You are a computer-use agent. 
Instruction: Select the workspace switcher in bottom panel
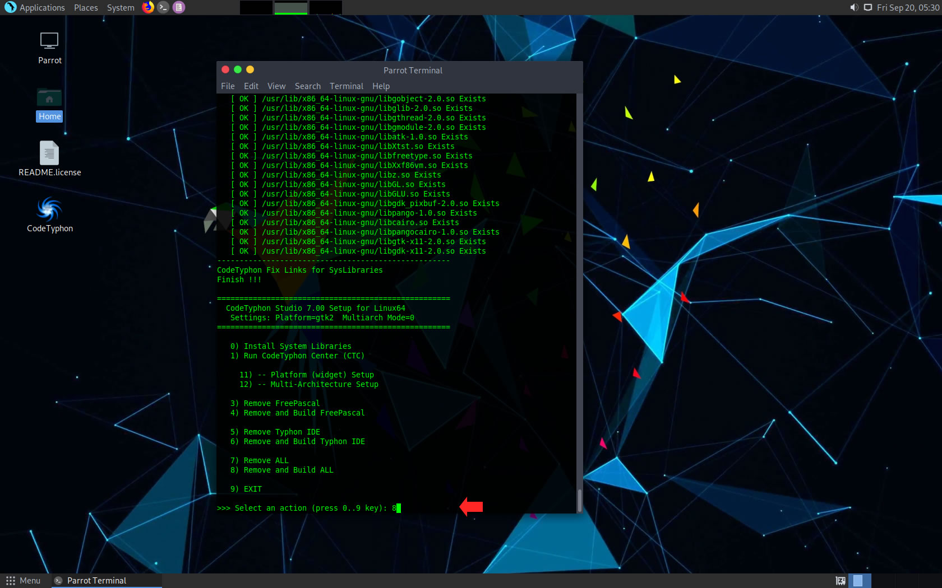pos(860,581)
